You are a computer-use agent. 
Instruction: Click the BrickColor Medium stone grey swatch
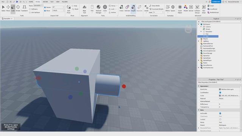[x=220, y=89]
